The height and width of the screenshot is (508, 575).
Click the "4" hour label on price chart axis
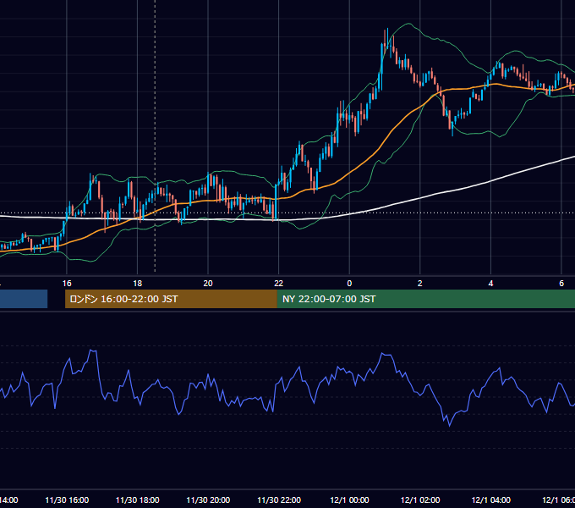(x=490, y=283)
